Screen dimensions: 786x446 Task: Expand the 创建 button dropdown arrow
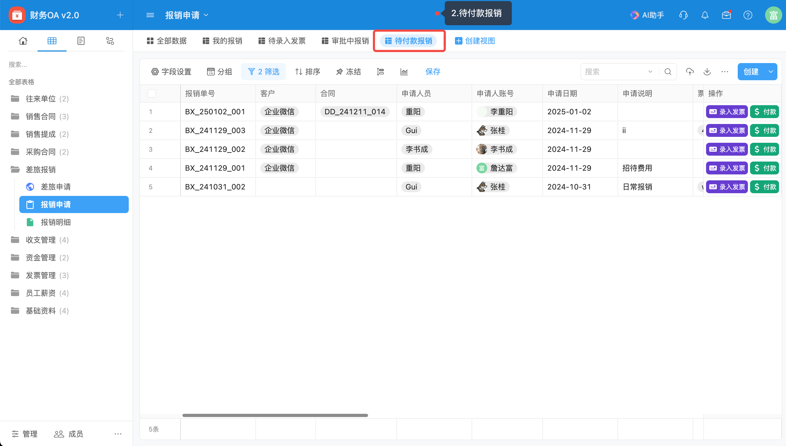771,72
